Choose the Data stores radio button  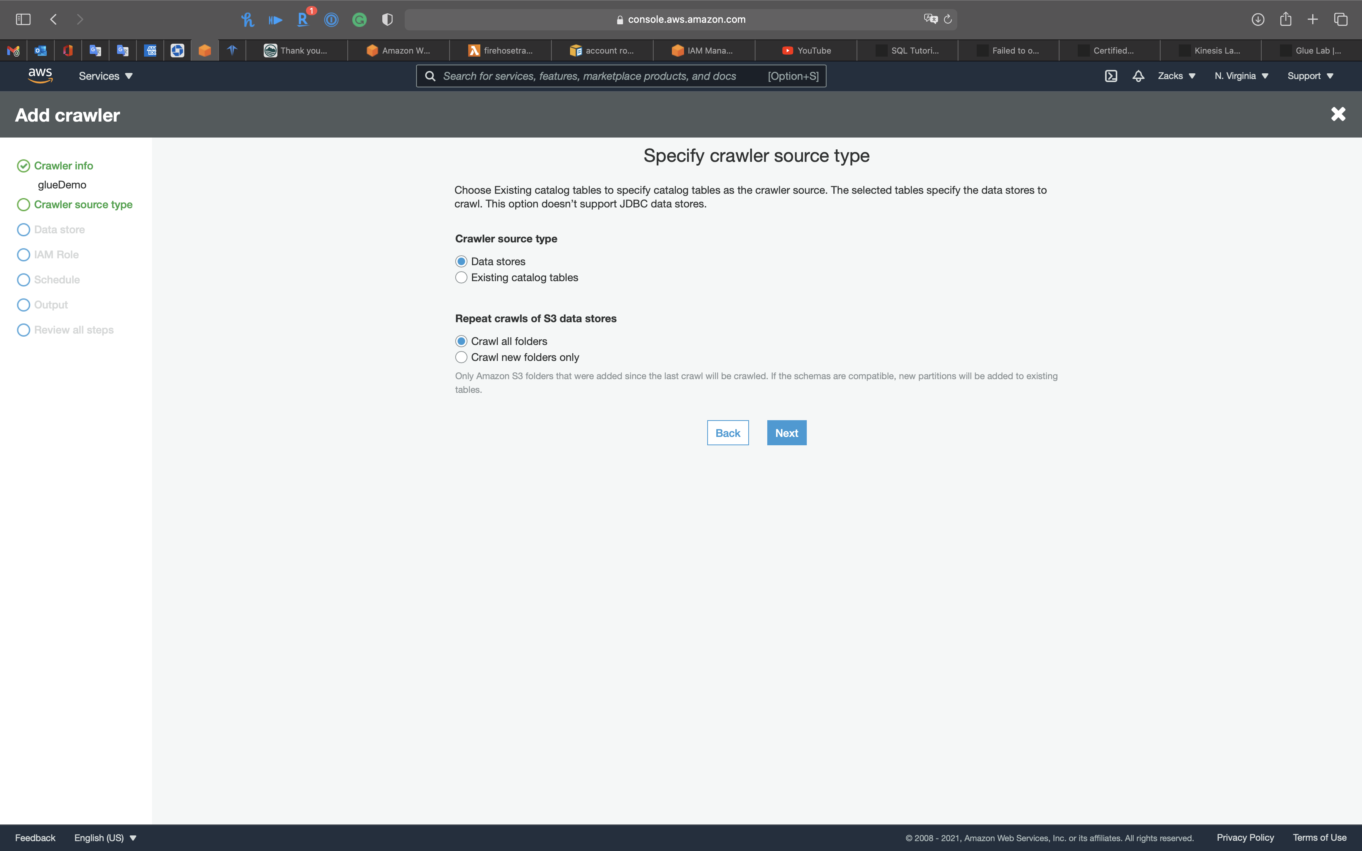[461, 262]
